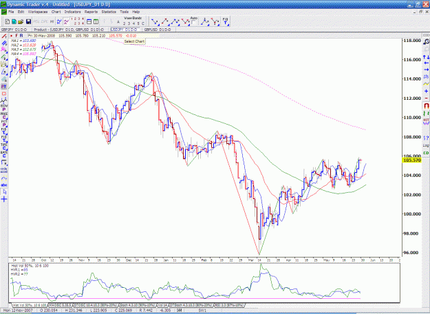Switch to the Product USDJPY GBPUSD tab
Viewport: 430px width, 314px height.
[x=69, y=30]
